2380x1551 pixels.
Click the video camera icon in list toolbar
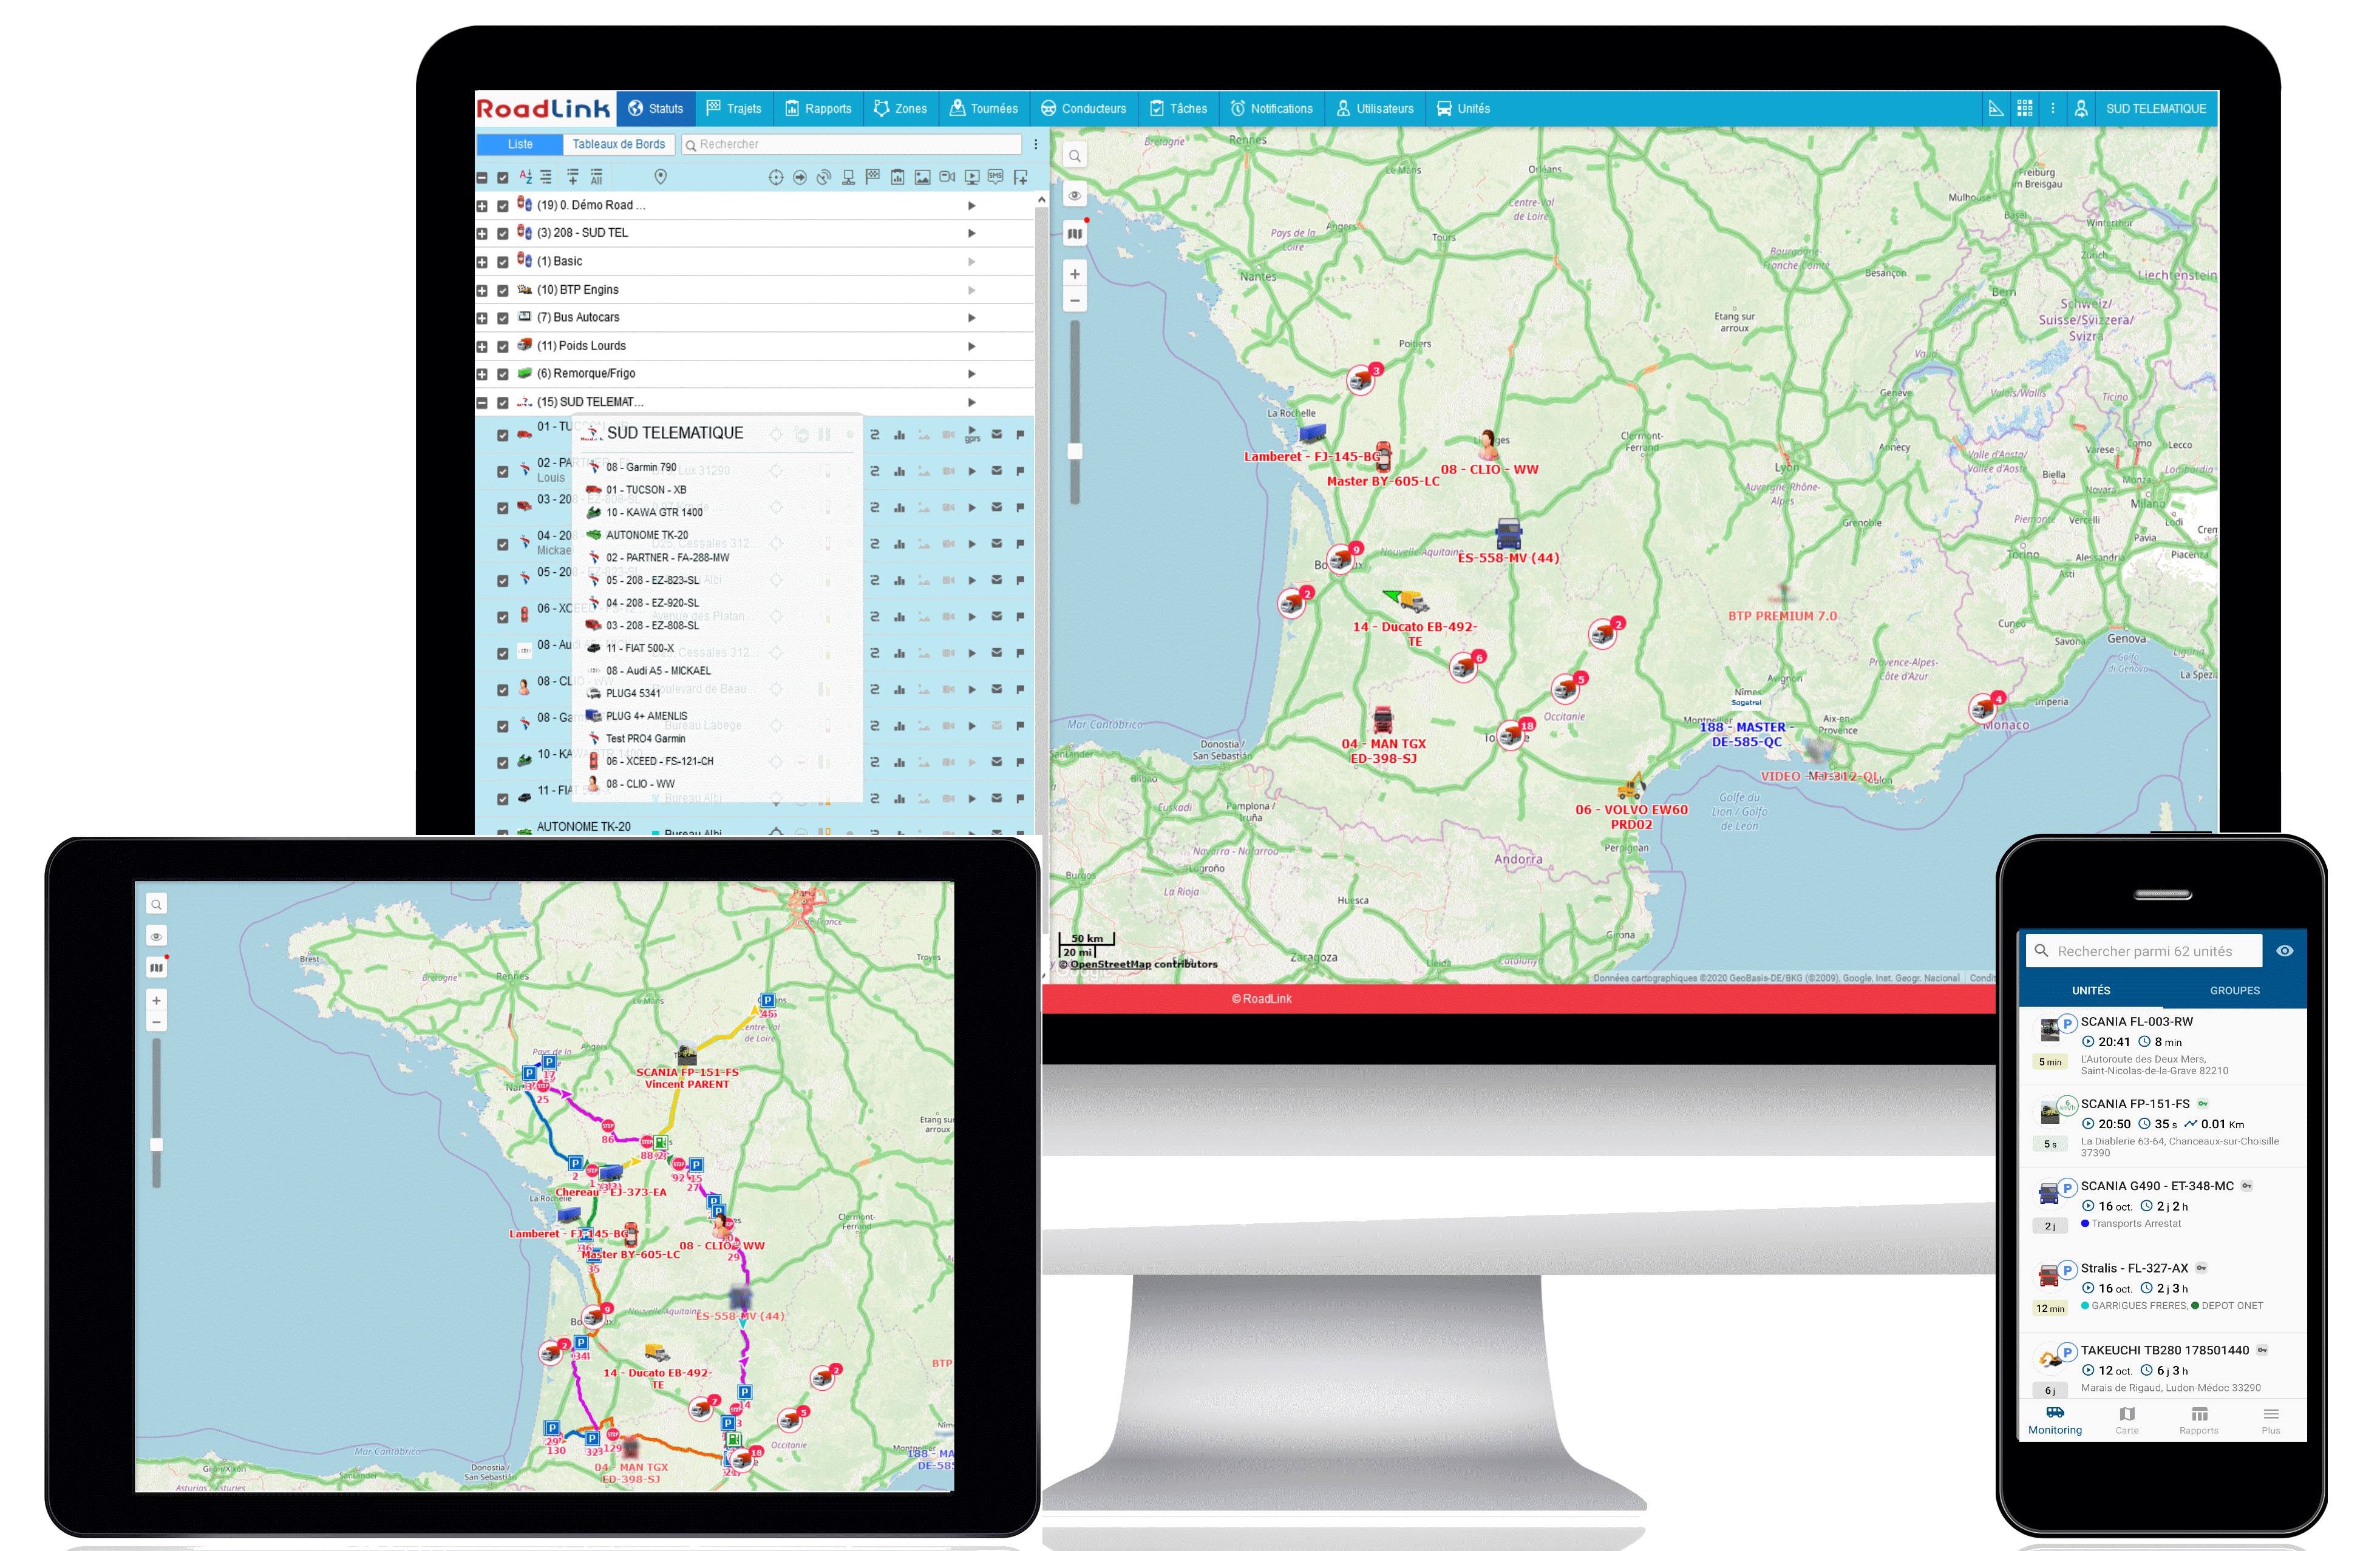(947, 177)
